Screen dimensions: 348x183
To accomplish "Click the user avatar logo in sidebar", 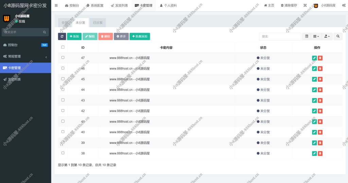I will click(x=7, y=18).
